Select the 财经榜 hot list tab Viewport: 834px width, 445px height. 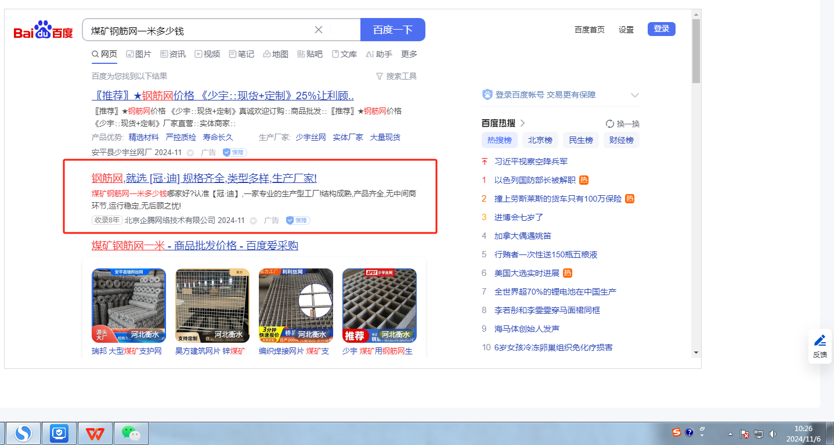coord(622,140)
